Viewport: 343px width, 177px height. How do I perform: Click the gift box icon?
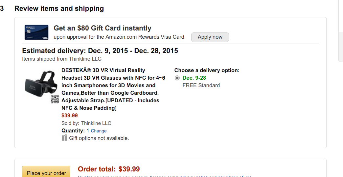tap(64, 138)
